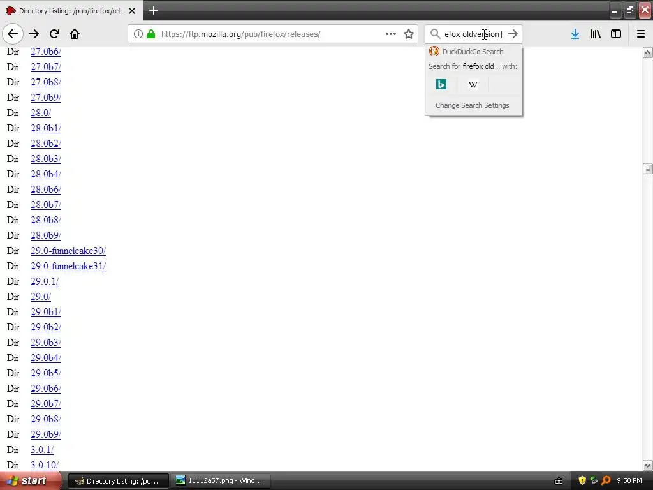Open the 29.0b2/ directory link
The width and height of the screenshot is (653, 490).
click(x=46, y=327)
